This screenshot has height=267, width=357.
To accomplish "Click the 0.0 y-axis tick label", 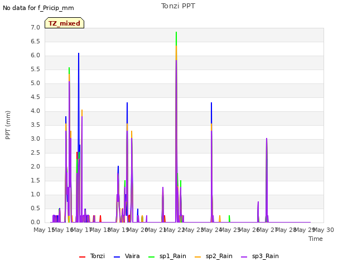I will point(35,222).
